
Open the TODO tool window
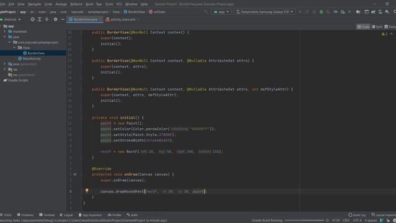coord(6,215)
